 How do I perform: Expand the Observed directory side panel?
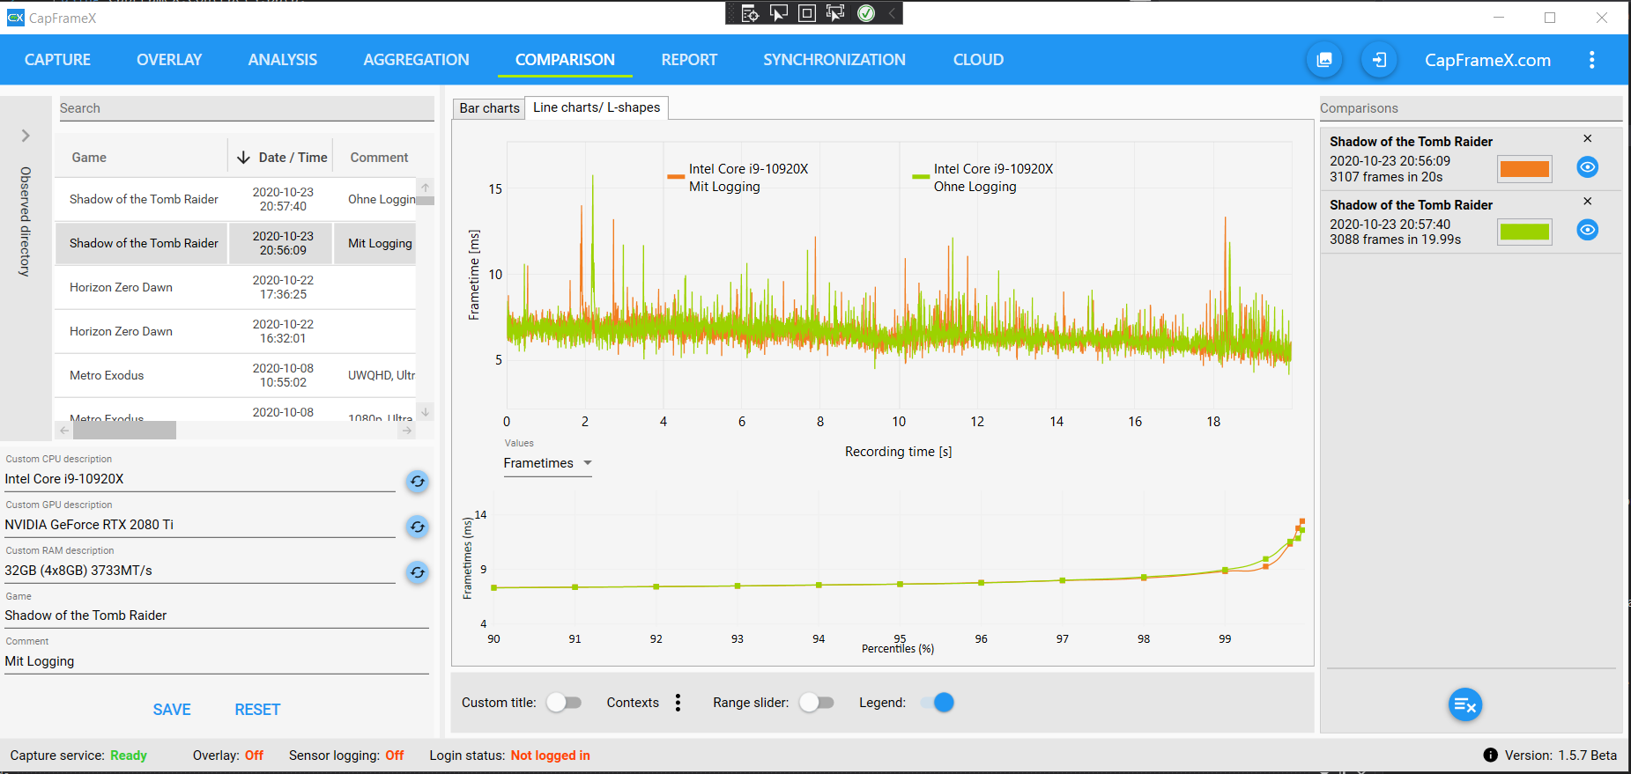pos(26,136)
